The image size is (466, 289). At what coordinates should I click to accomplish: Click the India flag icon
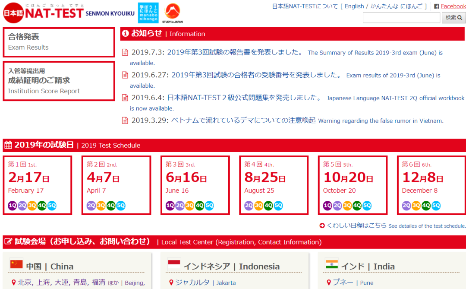point(332,264)
